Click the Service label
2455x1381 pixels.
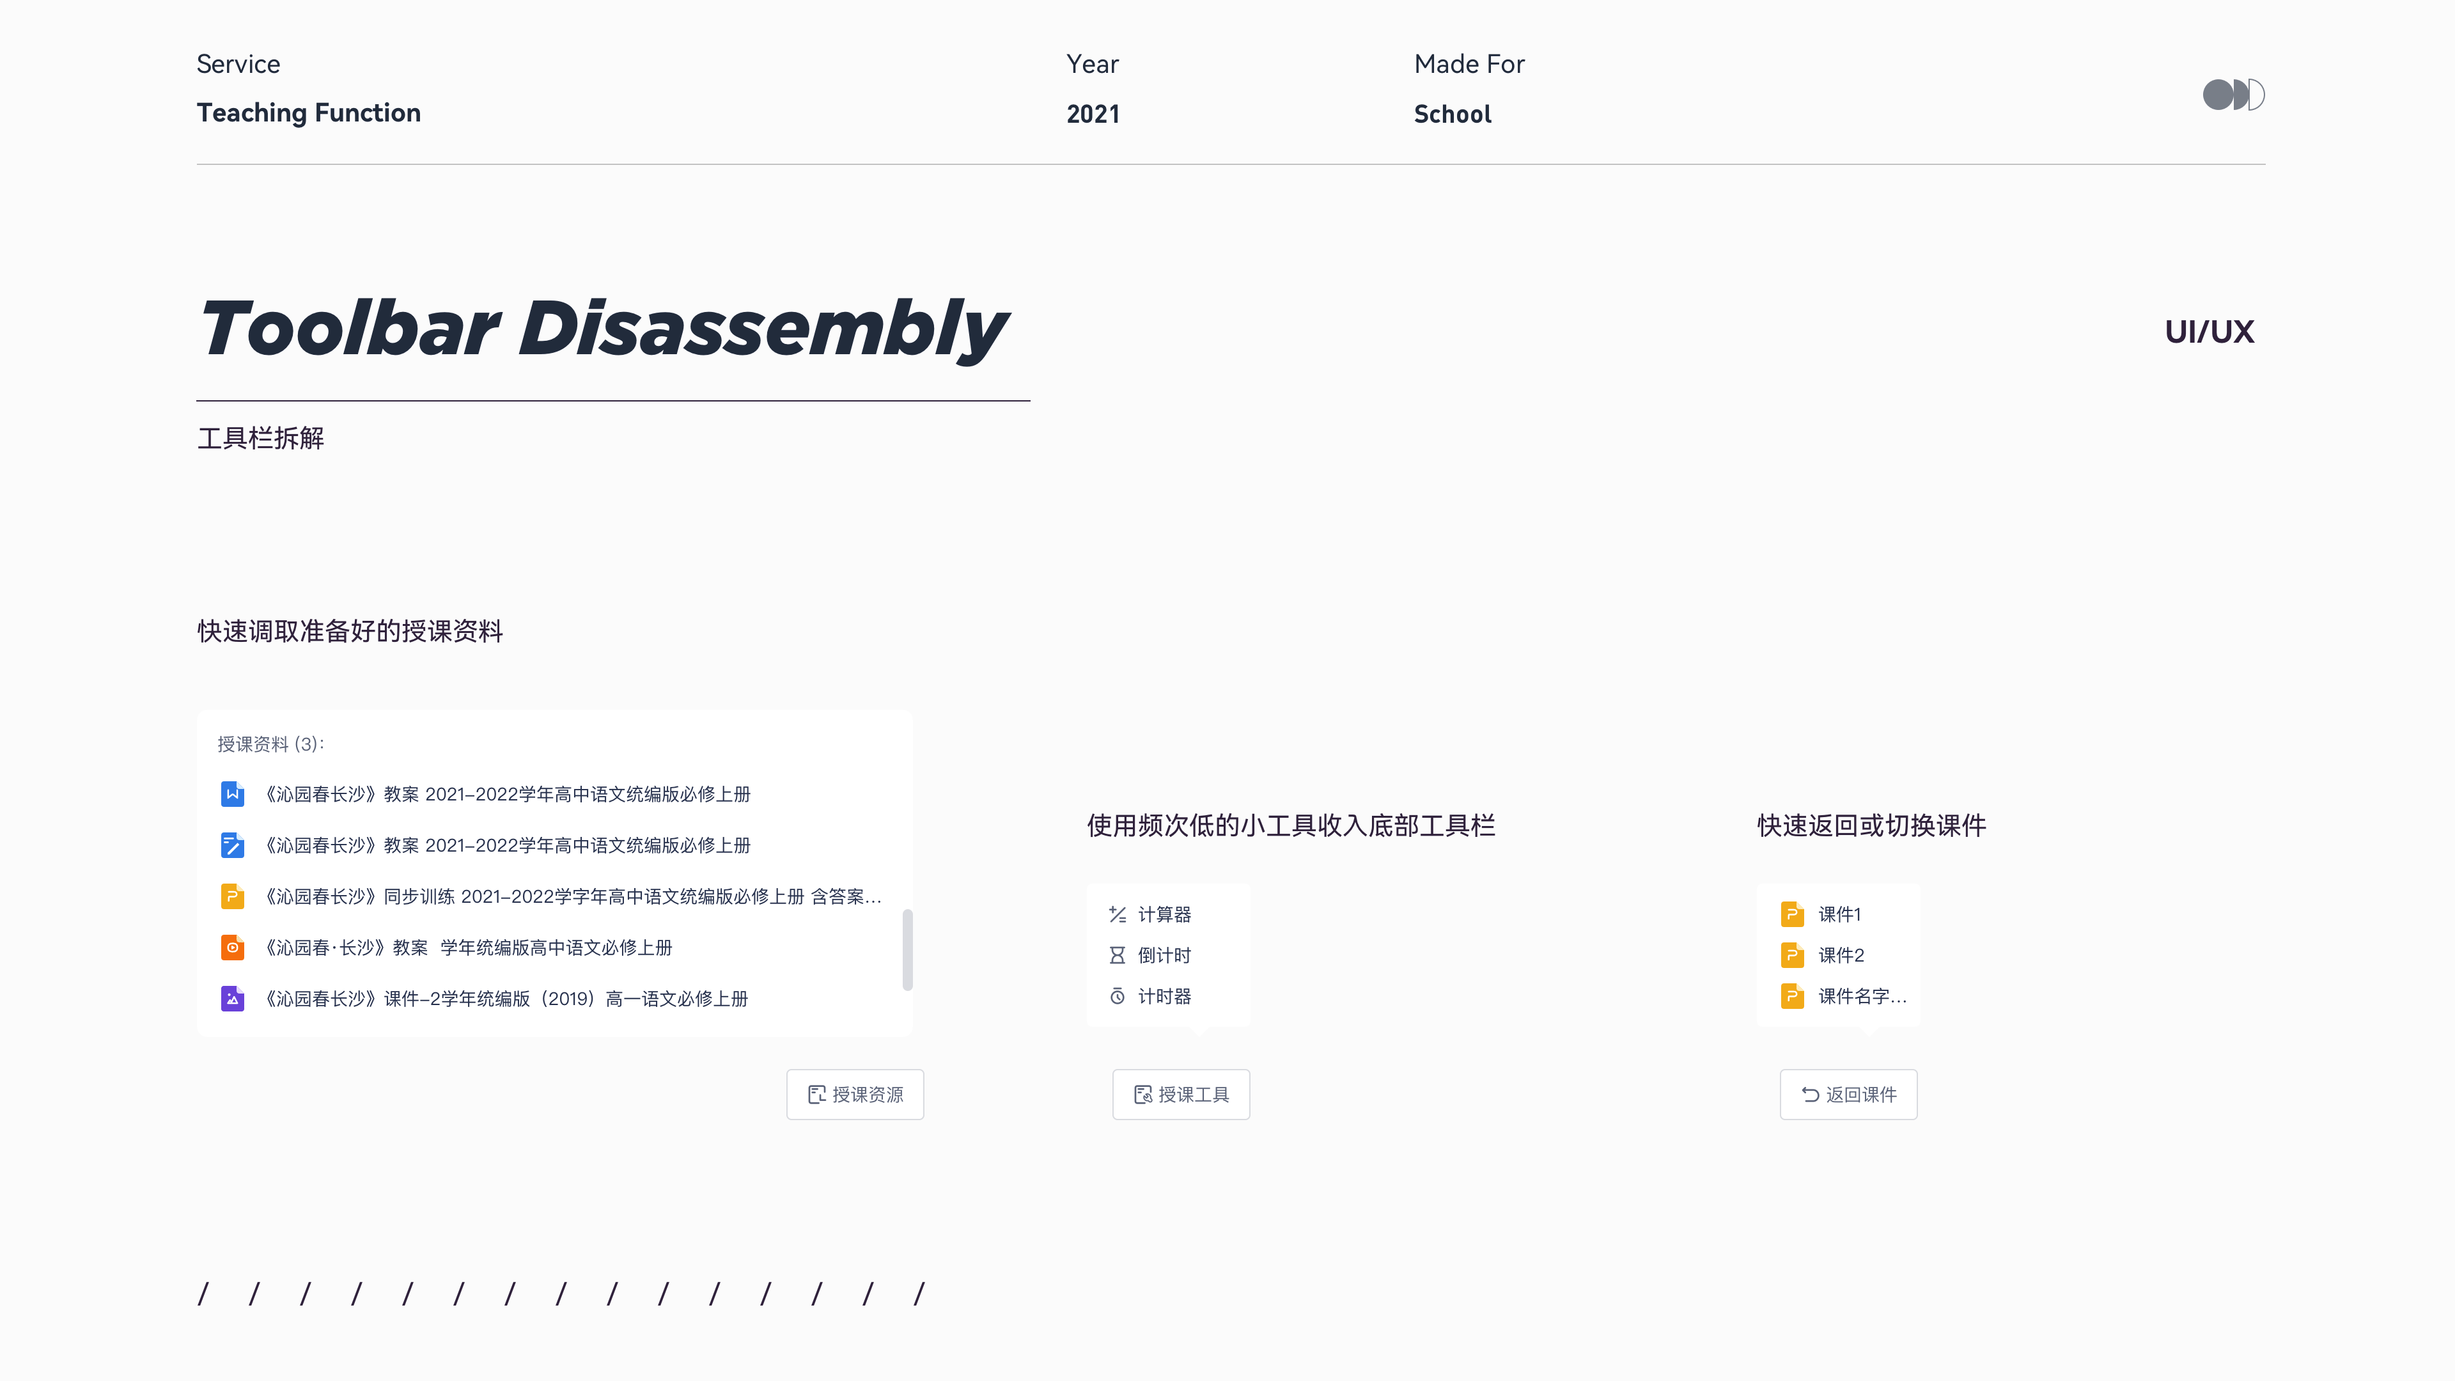point(238,64)
